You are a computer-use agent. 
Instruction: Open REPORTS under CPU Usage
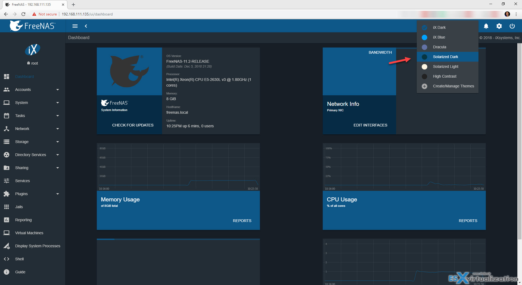(x=468, y=221)
